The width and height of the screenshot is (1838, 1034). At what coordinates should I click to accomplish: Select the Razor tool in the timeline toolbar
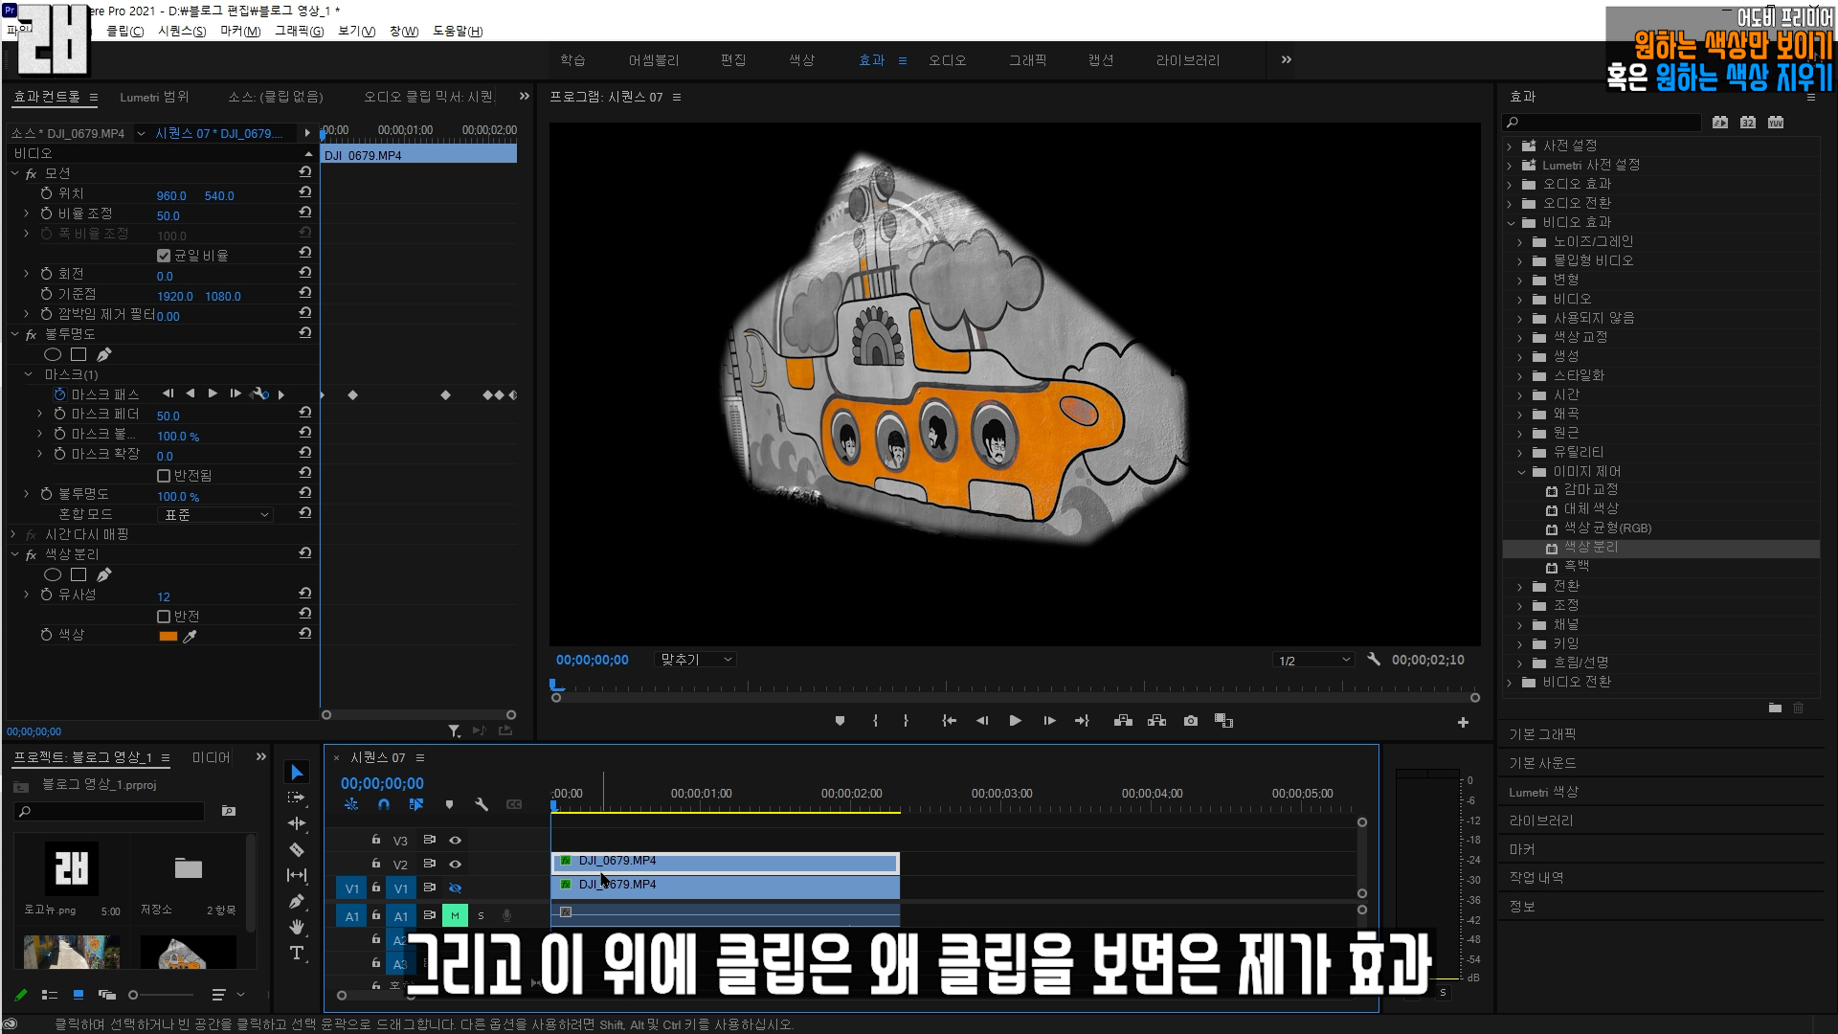(297, 849)
